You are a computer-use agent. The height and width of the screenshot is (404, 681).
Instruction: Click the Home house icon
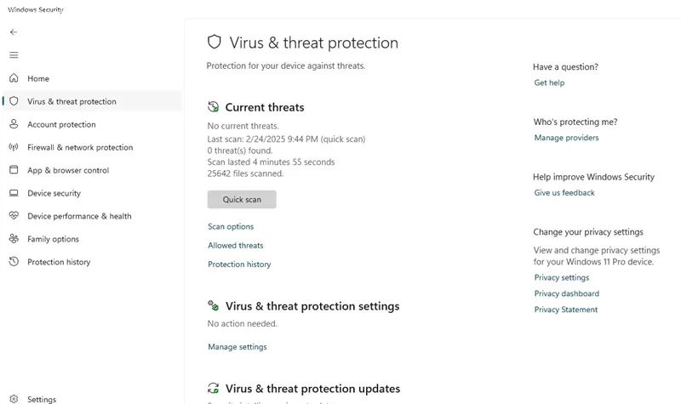pyautogui.click(x=14, y=78)
